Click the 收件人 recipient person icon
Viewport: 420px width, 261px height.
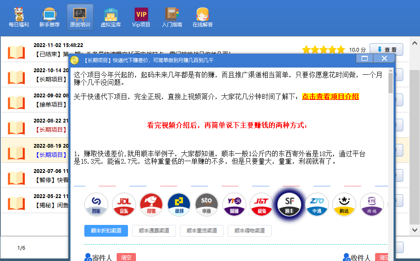pos(347,257)
